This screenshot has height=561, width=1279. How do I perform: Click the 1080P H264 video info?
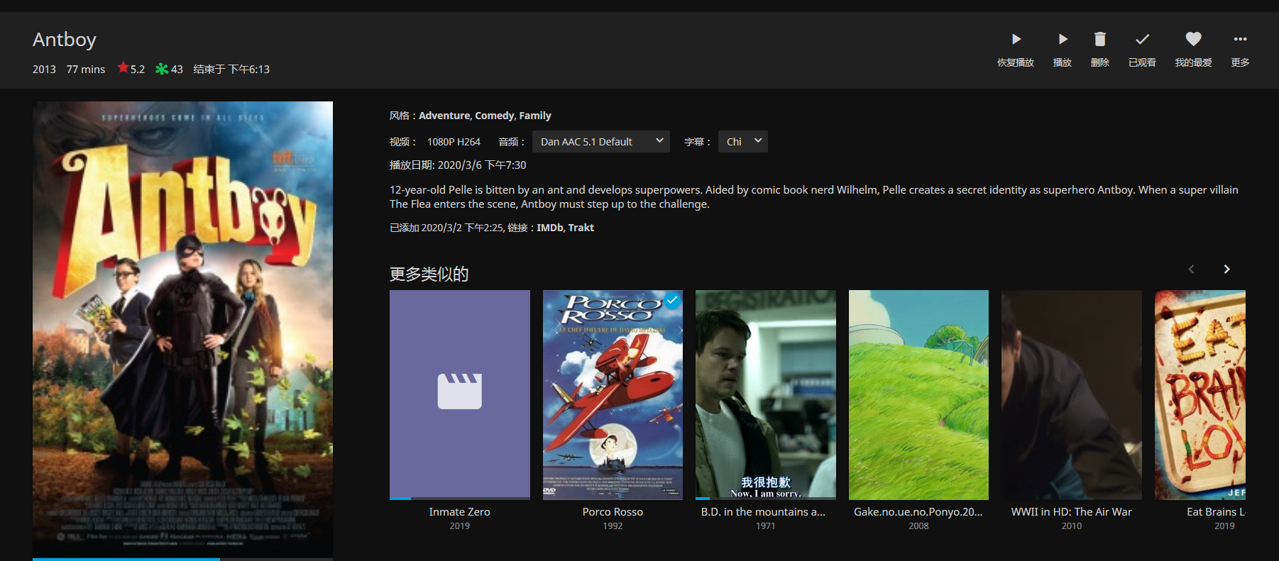(454, 142)
